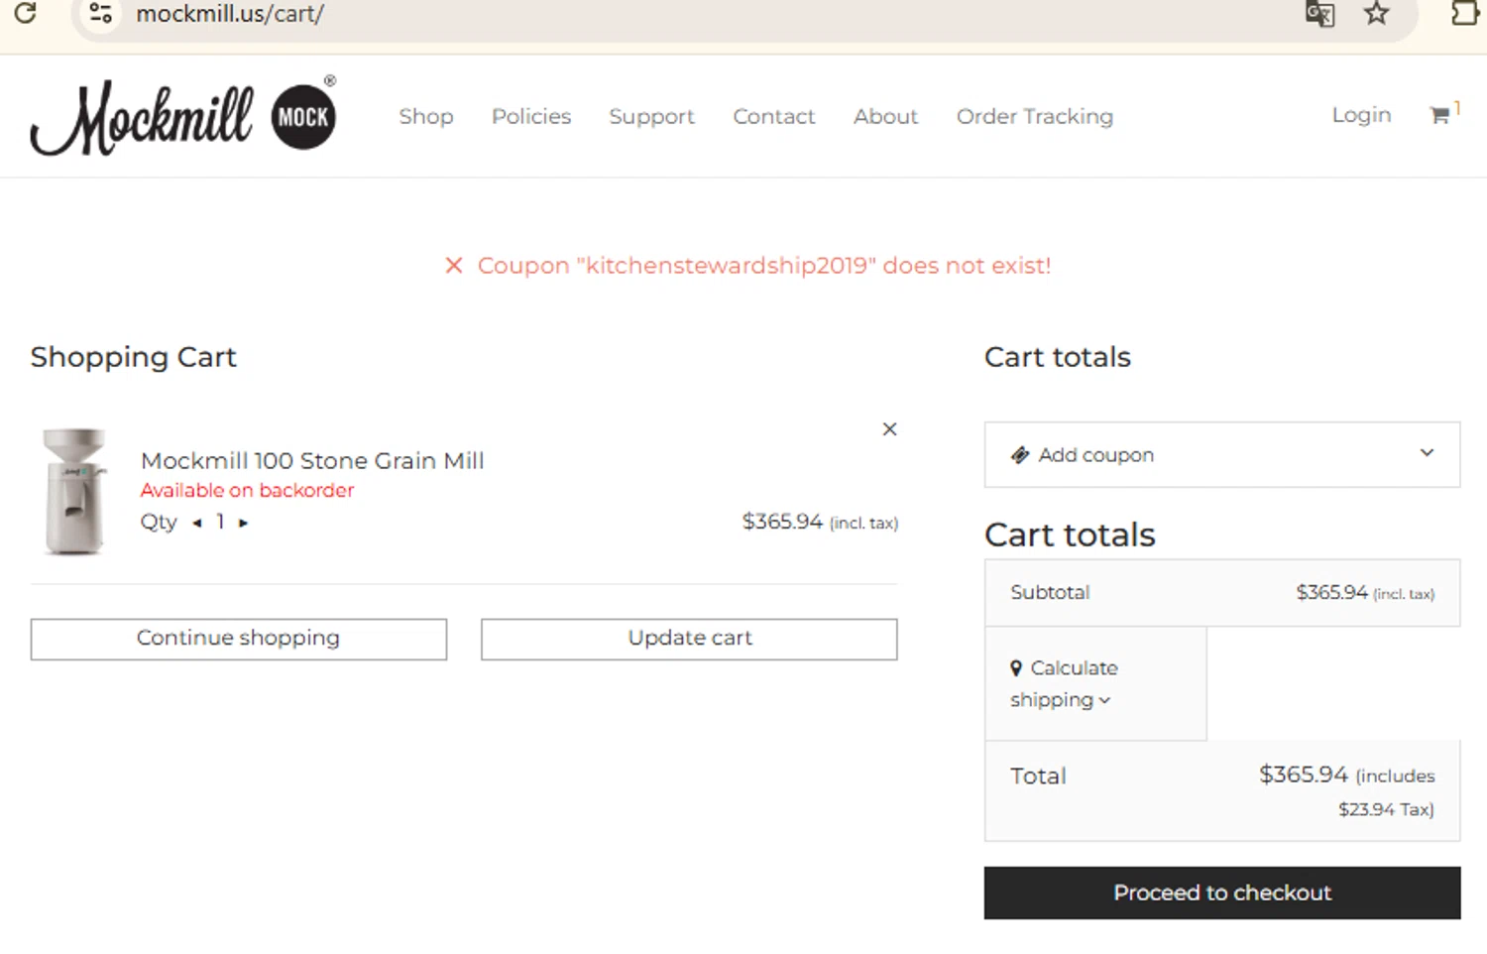Image resolution: width=1487 pixels, height=954 pixels.
Task: Open Order Tracking
Action: (x=1035, y=116)
